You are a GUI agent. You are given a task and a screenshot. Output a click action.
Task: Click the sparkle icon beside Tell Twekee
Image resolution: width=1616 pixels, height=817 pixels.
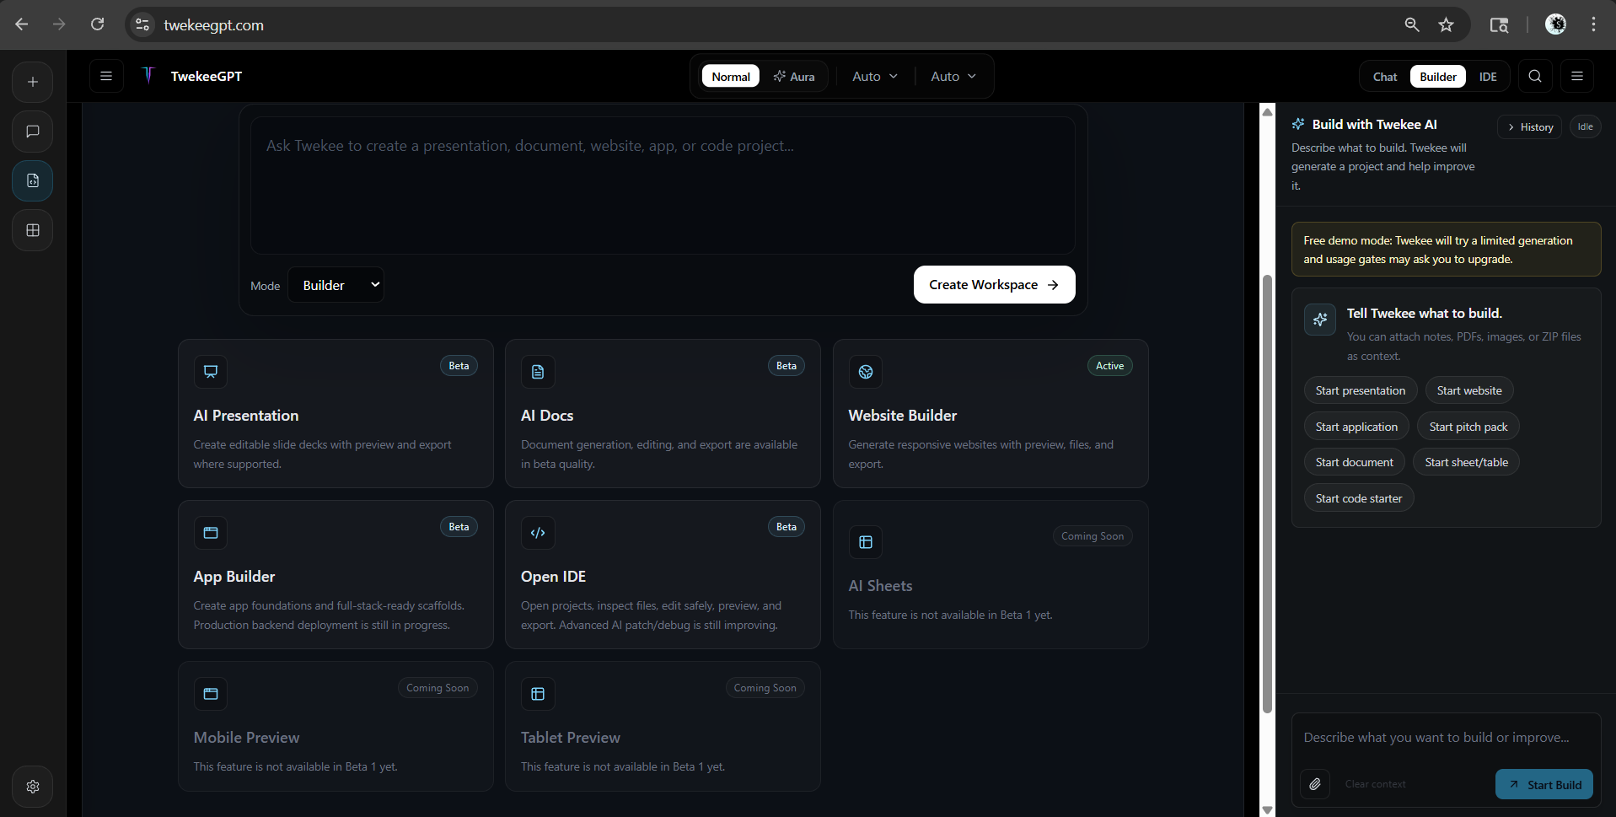pos(1320,320)
